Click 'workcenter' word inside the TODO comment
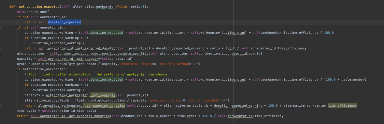The height and width of the screenshot is (124, 384). (x=137, y=74)
